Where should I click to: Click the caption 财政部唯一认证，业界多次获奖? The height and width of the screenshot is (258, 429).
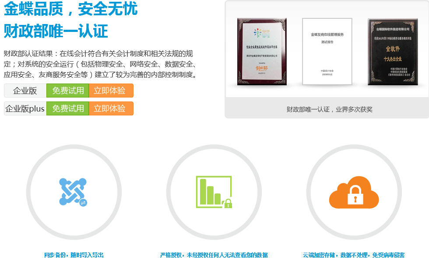click(x=329, y=109)
